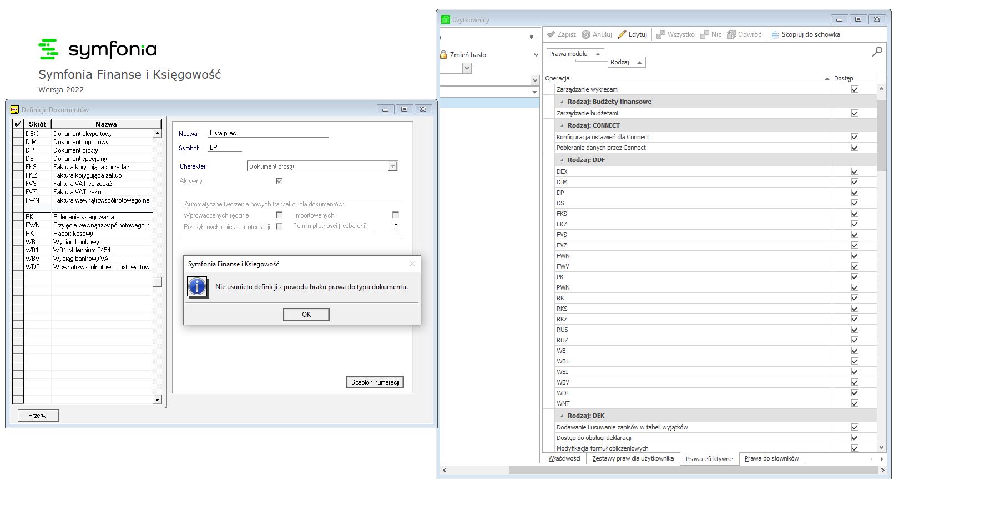Viewport: 990px width, 531px height.
Task: Open the Charakter dropdown list
Action: pos(392,166)
